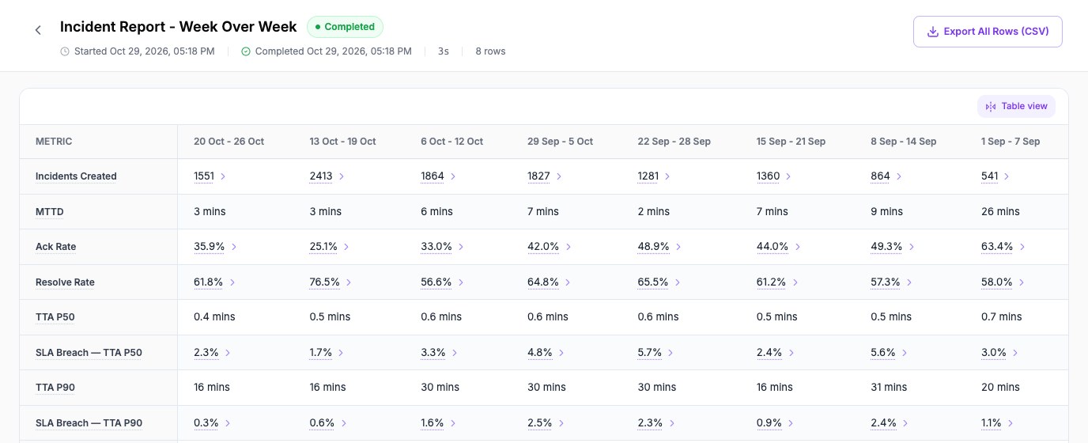1088x443 pixels.
Task: Open Resolve Rate value 64.8%
Action: tap(543, 282)
